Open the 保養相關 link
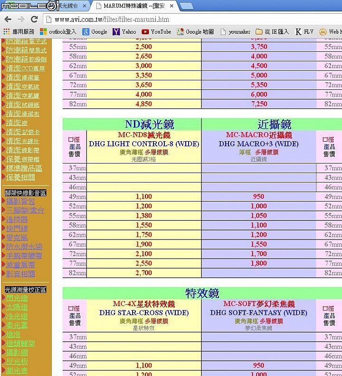The height and width of the screenshot is (376, 342). click(x=20, y=177)
